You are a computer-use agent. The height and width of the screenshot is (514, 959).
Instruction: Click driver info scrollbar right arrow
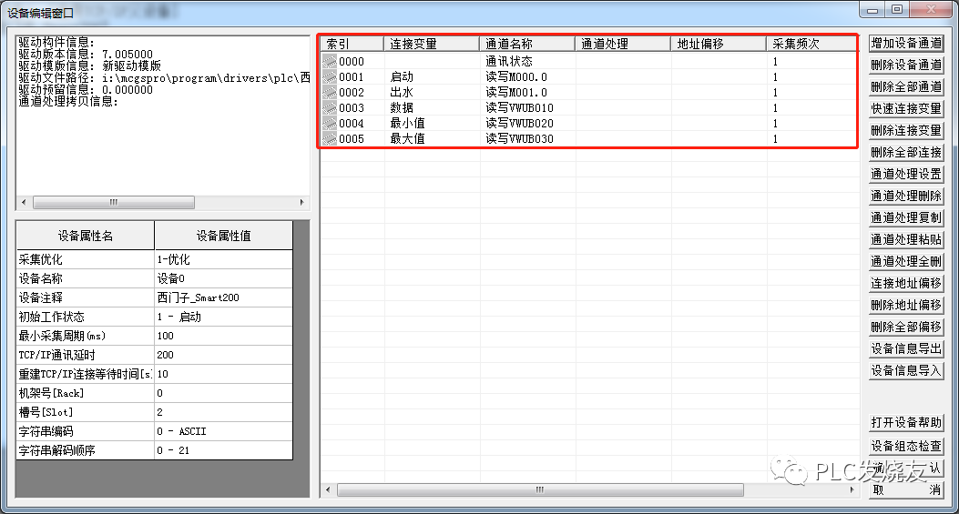click(x=301, y=202)
